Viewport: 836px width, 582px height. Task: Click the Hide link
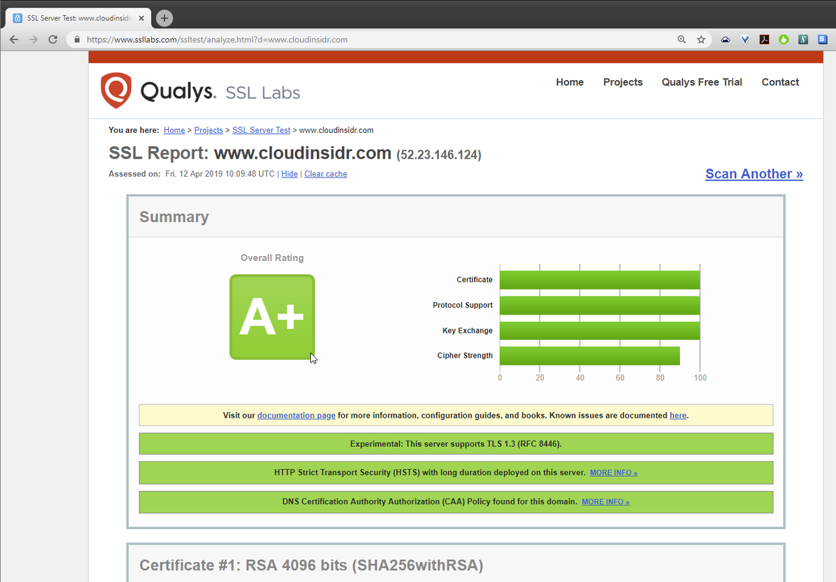(289, 174)
